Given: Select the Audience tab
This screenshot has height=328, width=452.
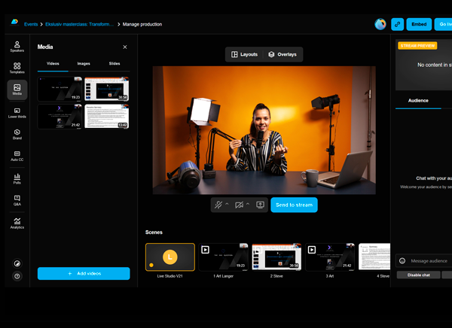Looking at the screenshot, I should (x=418, y=101).
